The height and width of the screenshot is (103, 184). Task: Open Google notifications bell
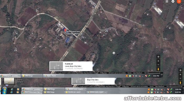173,1
